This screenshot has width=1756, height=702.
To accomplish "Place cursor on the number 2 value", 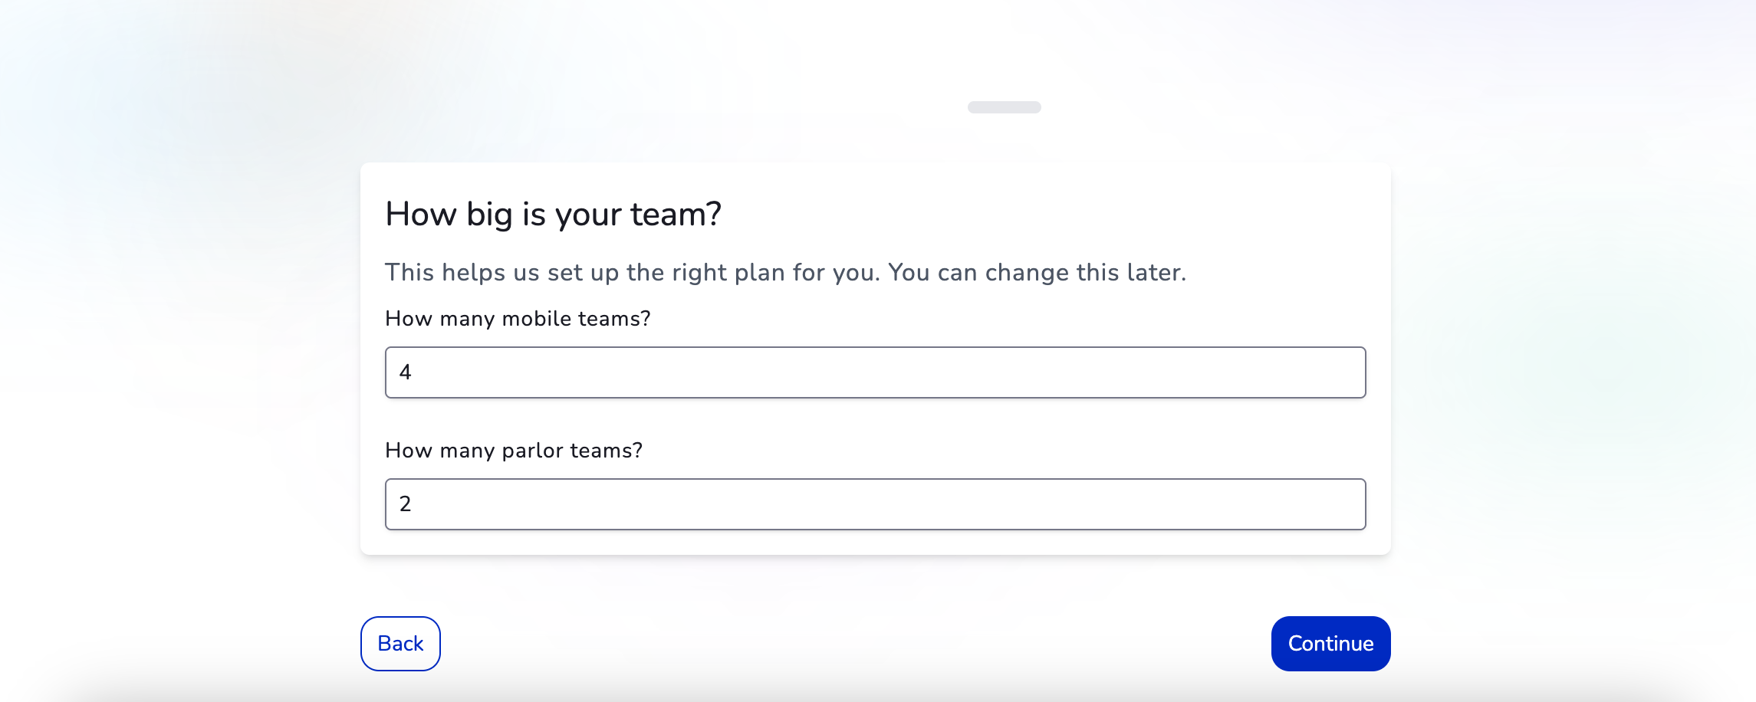I will [406, 504].
